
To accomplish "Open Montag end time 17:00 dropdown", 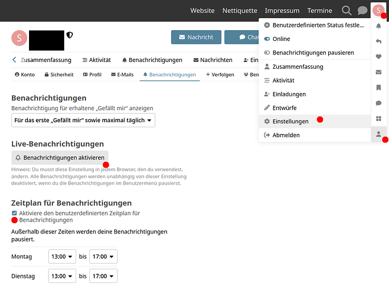I will 103,257.
